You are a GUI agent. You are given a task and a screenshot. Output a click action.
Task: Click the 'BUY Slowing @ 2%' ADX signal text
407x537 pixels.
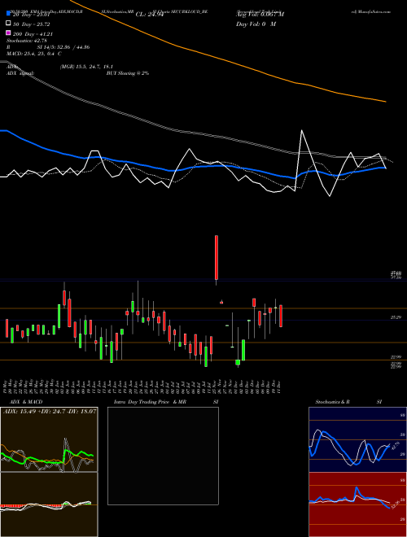128,73
